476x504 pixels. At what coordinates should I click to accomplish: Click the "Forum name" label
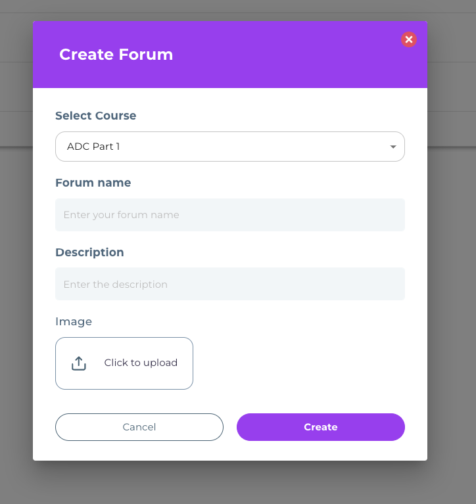click(93, 183)
